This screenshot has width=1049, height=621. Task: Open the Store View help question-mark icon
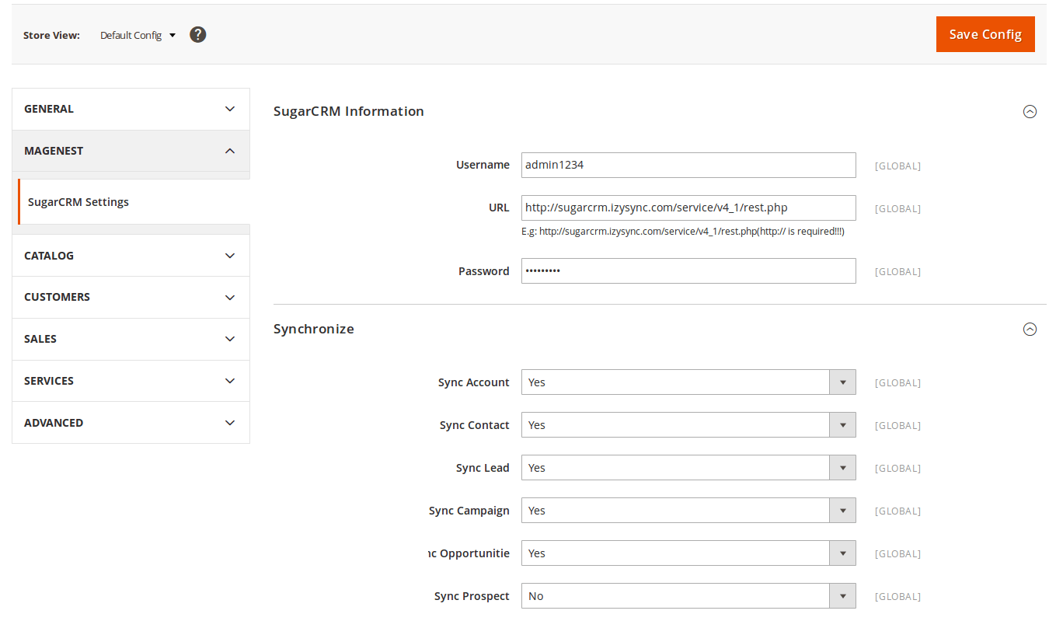(x=198, y=35)
